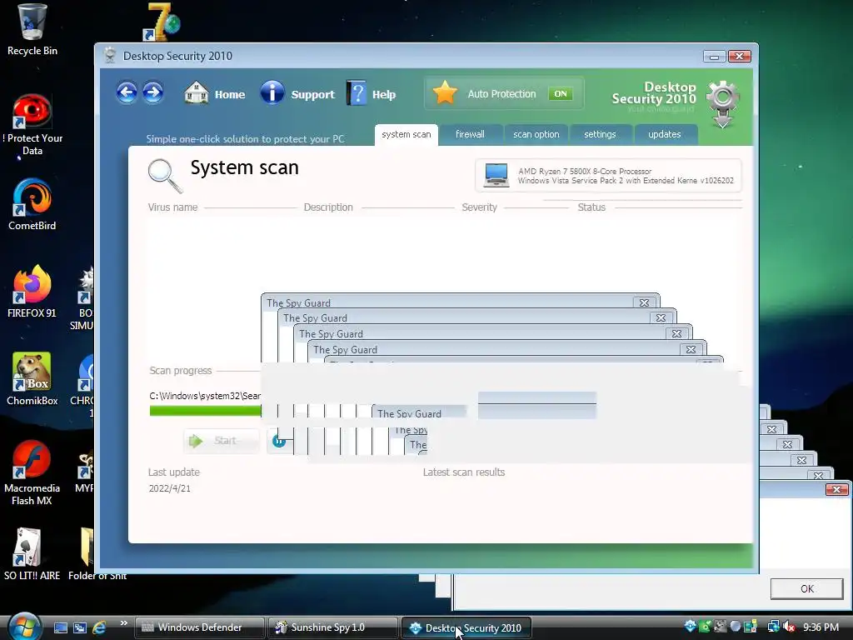Screen dimensions: 853x640
Task: Launch CometBird from the desktop
Action: pos(32,204)
